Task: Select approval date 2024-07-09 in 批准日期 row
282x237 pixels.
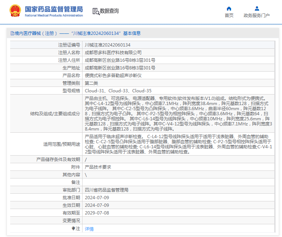Action: pyautogui.click(x=97, y=198)
